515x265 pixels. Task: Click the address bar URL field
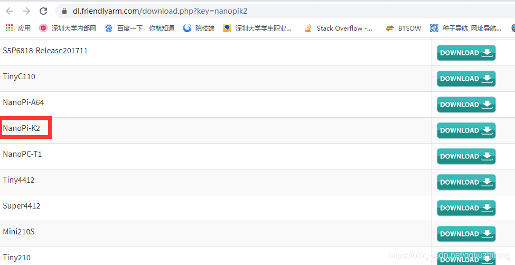[284, 11]
